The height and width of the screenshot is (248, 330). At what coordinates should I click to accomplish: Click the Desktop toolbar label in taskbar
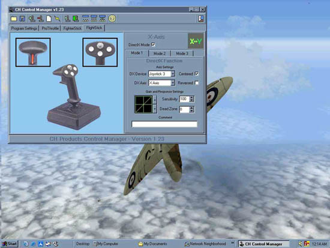[x=83, y=244]
